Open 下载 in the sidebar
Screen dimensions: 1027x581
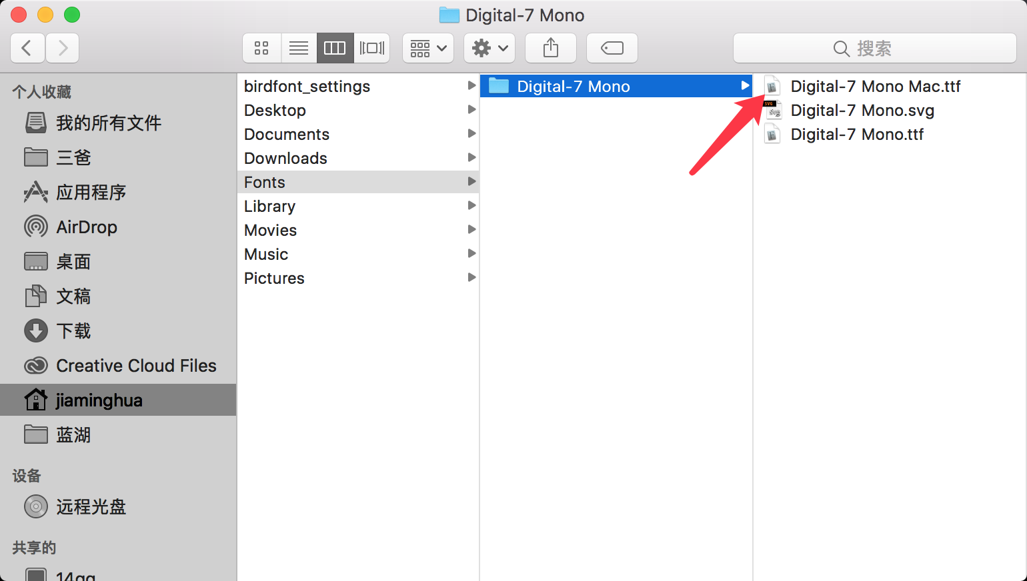[x=118, y=330]
